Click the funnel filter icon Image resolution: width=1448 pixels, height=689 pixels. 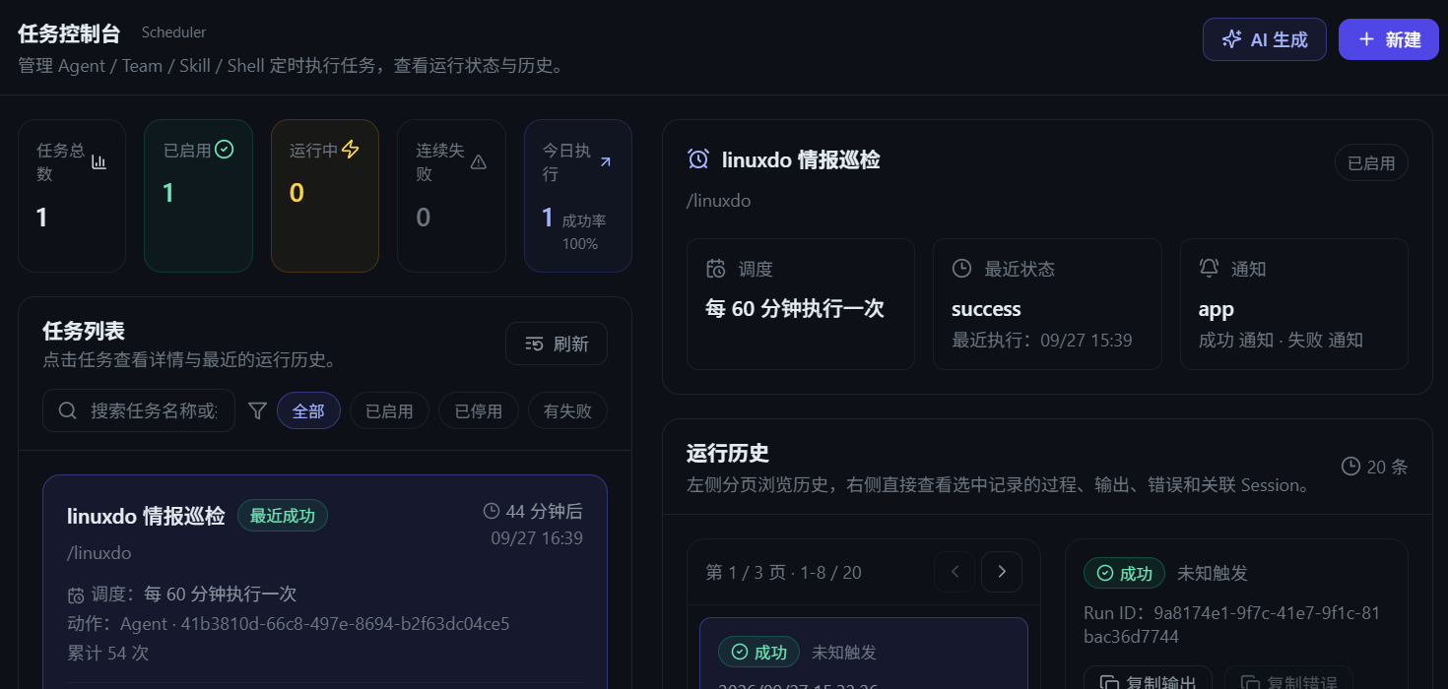pos(257,410)
